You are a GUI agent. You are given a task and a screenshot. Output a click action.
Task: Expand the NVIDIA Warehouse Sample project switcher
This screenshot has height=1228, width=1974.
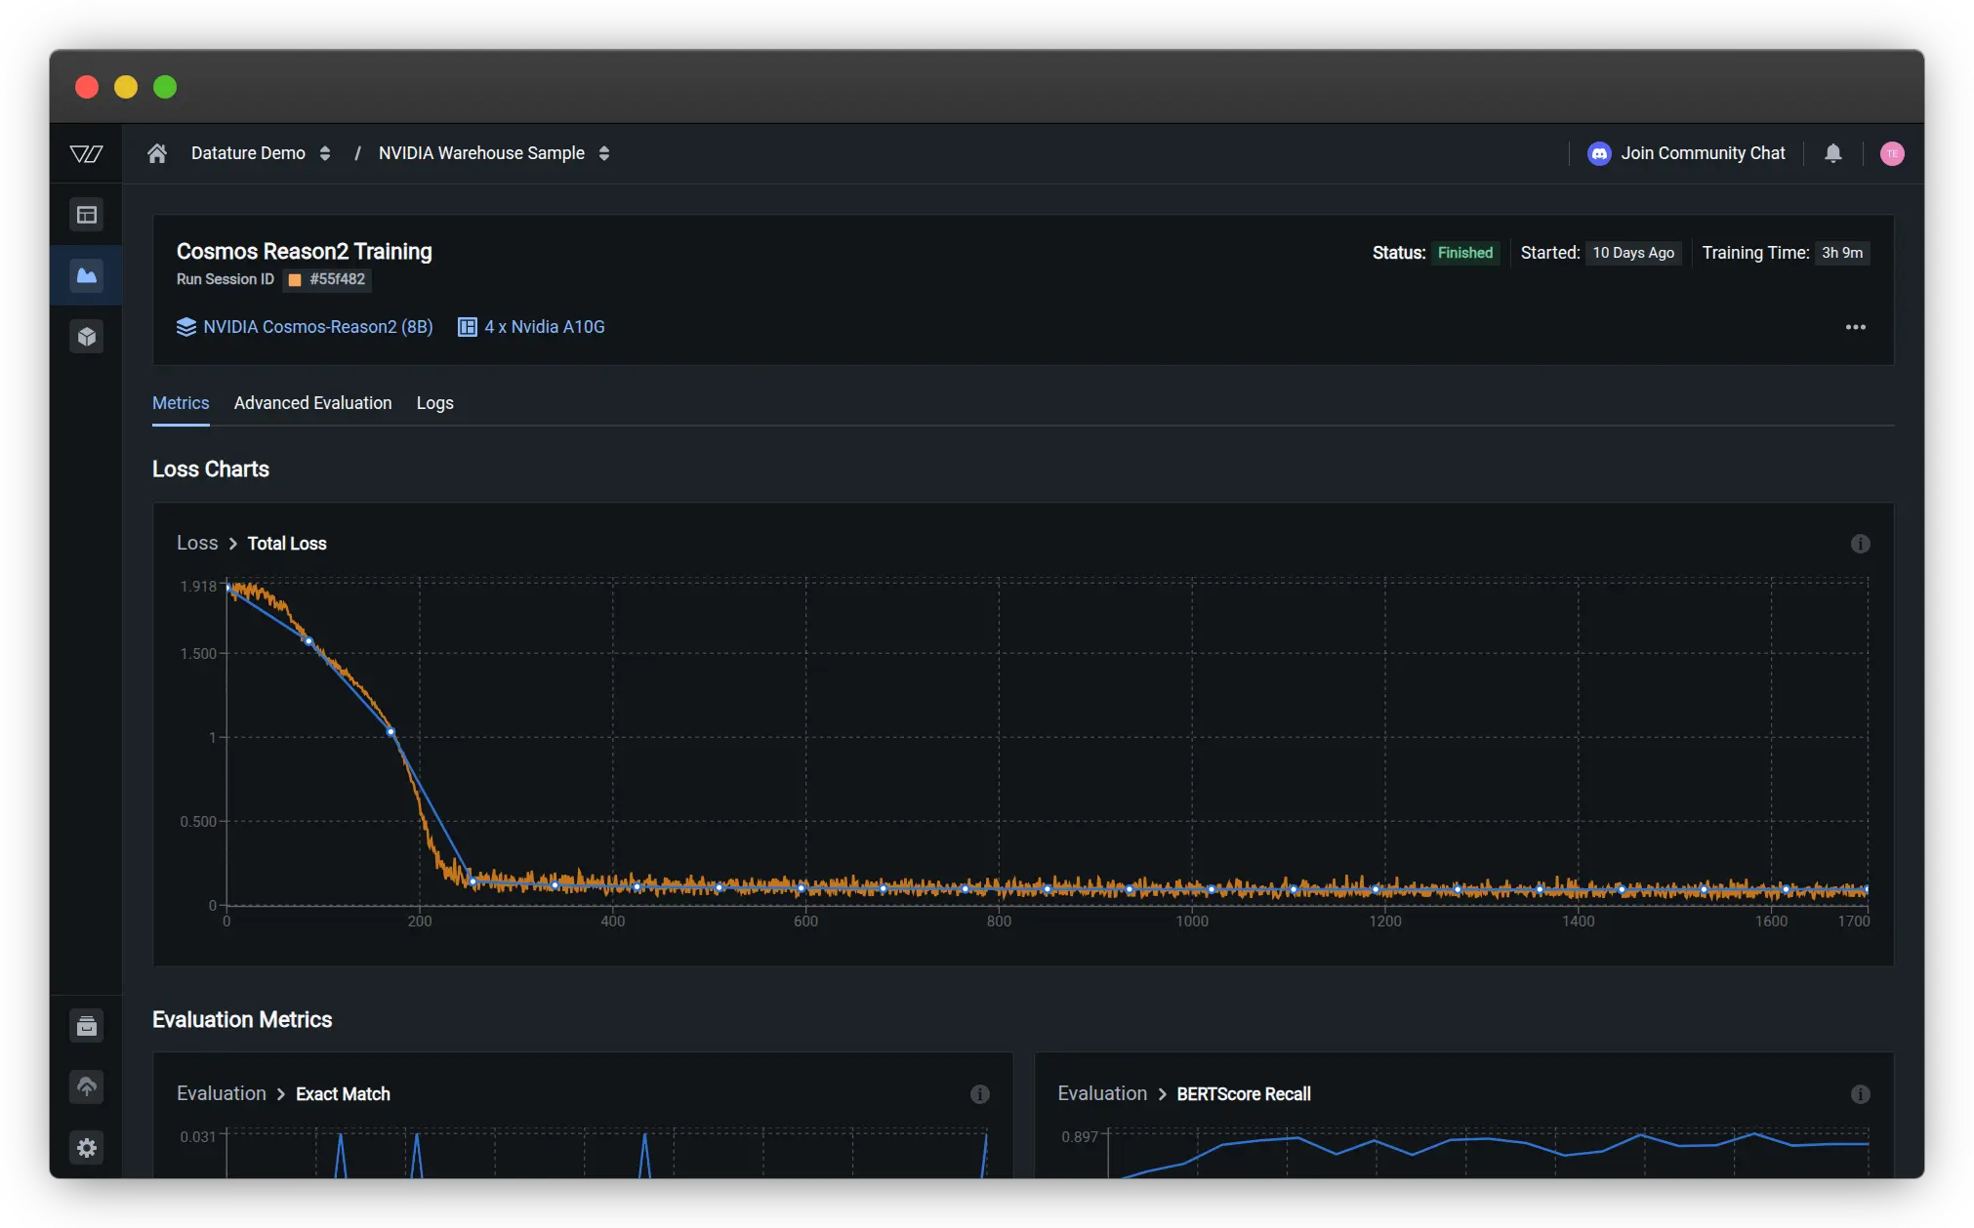point(604,153)
